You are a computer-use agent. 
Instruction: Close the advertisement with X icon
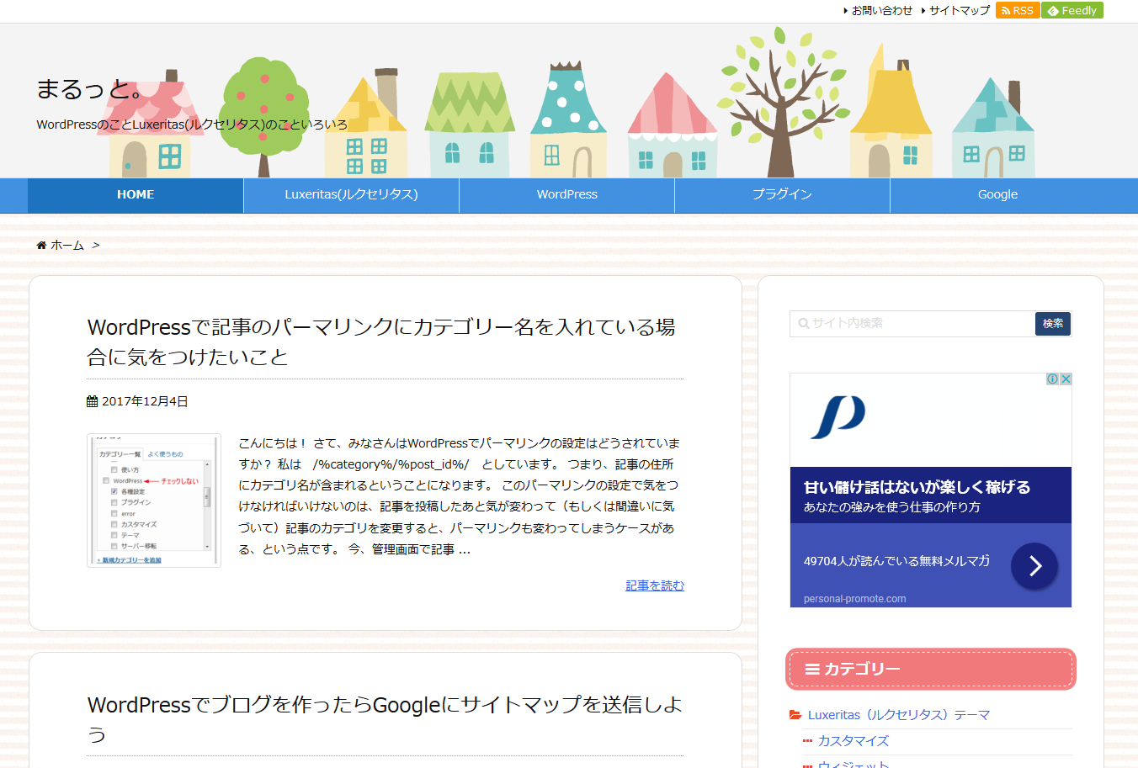pyautogui.click(x=1066, y=379)
